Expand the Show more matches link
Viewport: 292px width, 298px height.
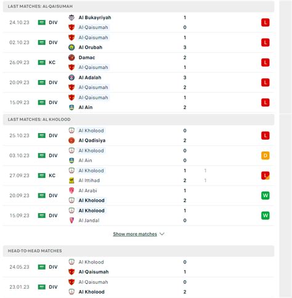135,234
